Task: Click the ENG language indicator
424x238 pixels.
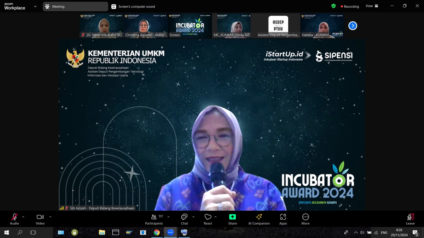Action: (x=384, y=232)
